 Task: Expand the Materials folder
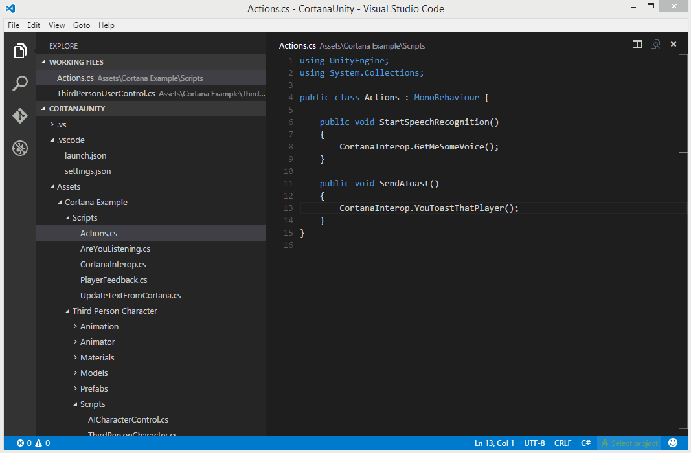[x=75, y=357]
